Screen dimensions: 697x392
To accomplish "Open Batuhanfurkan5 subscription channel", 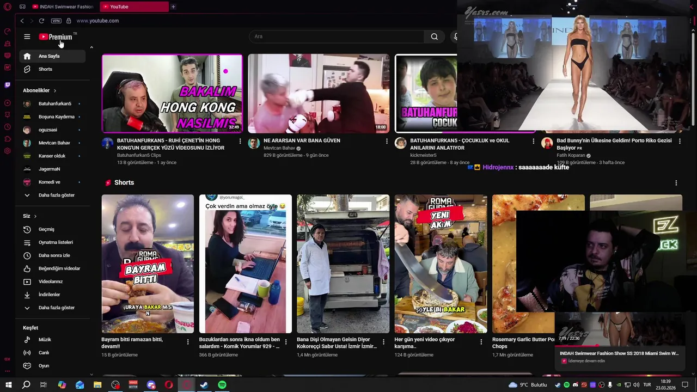I will 53,103.
